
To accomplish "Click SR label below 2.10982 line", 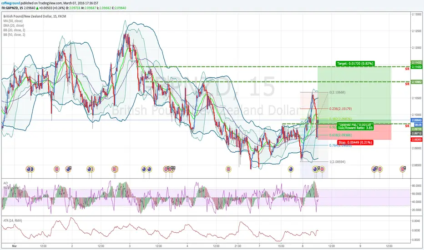I will click(407, 84).
